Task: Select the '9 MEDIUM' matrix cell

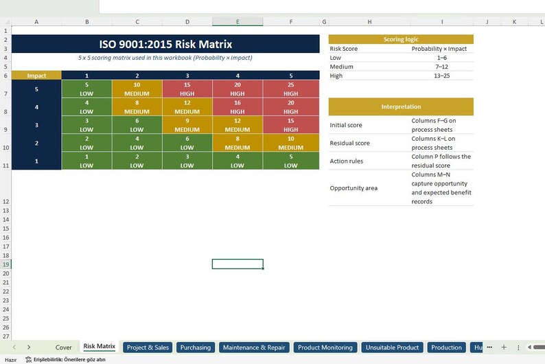Action: [187, 125]
